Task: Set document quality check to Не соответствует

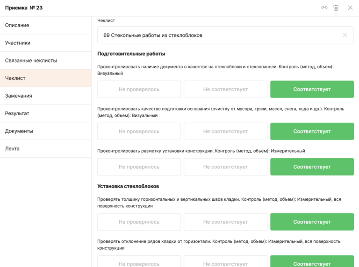Action: pos(225,89)
